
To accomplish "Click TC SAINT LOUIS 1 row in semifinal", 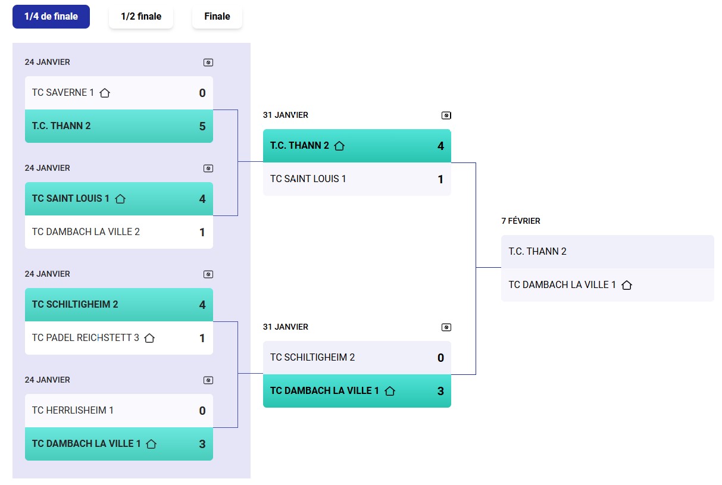I will click(x=357, y=179).
